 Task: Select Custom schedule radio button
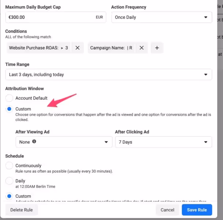click(x=9, y=196)
